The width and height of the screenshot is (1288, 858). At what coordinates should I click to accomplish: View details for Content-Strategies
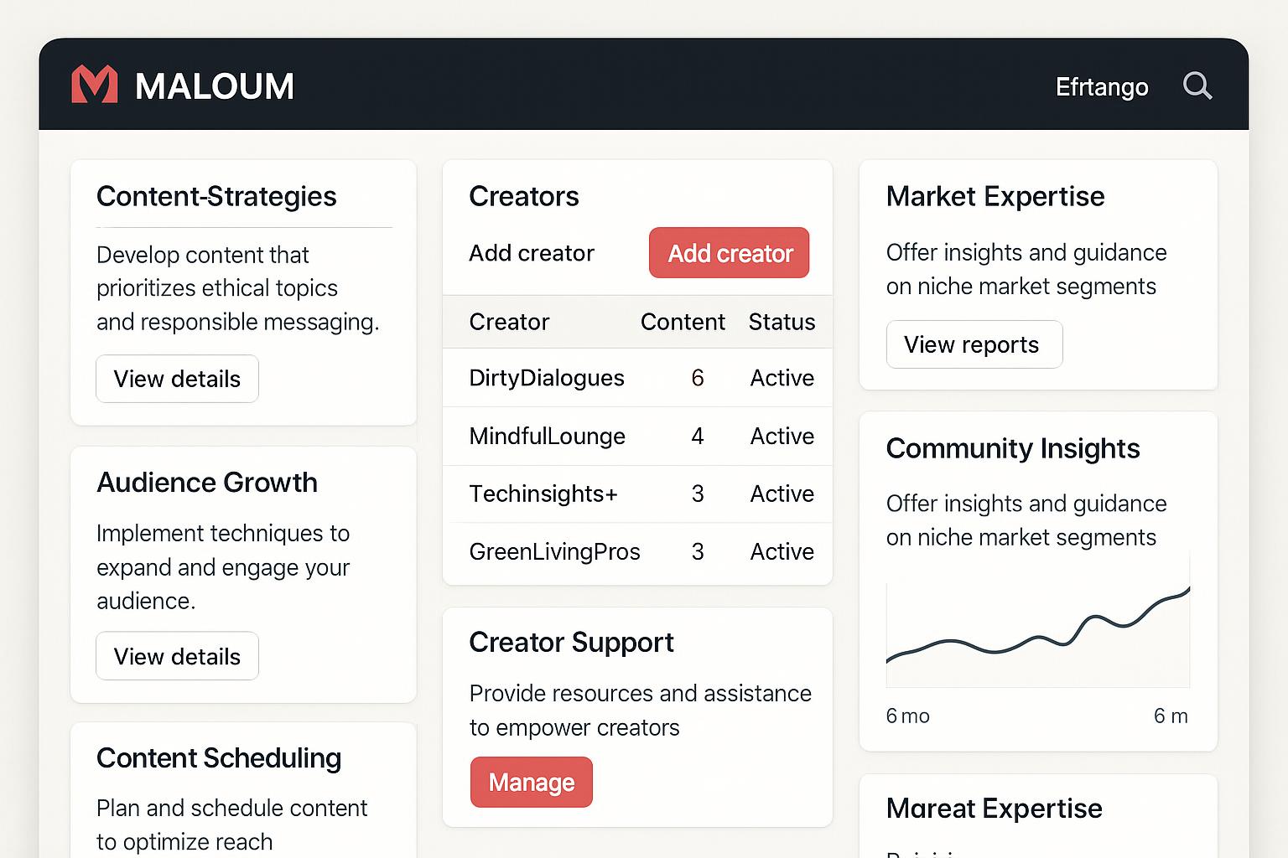[x=177, y=379]
